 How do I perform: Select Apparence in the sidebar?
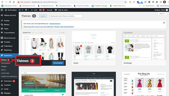click(8, 55)
